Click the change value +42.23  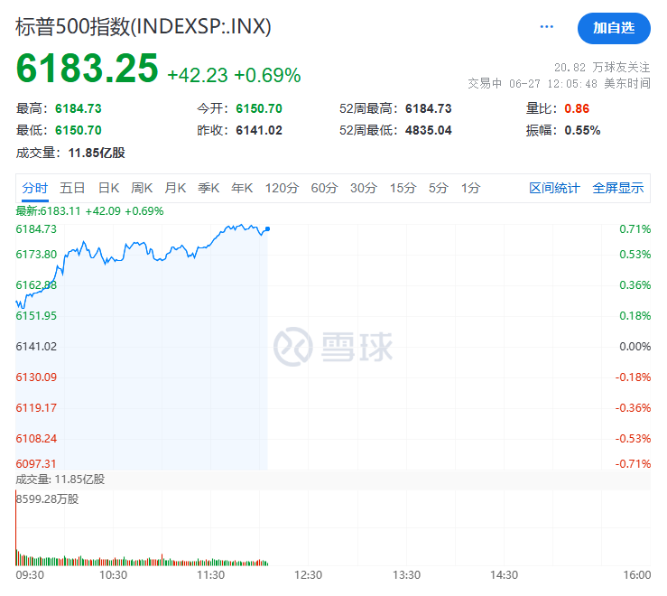click(x=198, y=75)
